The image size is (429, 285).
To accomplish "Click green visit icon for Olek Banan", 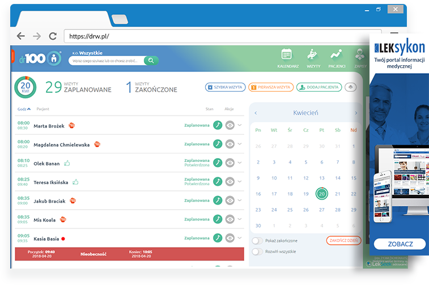I will tap(218, 163).
